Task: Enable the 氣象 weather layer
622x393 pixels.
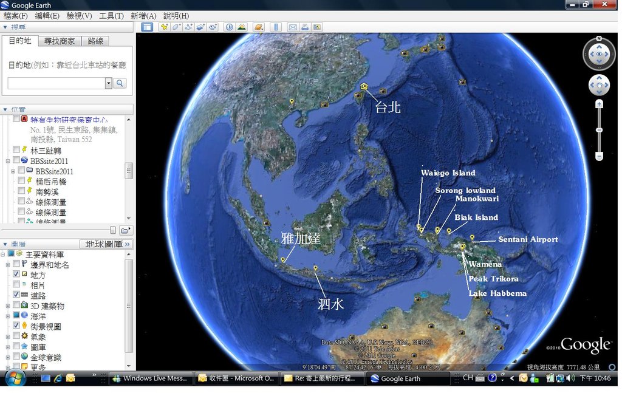Action: 16,336
